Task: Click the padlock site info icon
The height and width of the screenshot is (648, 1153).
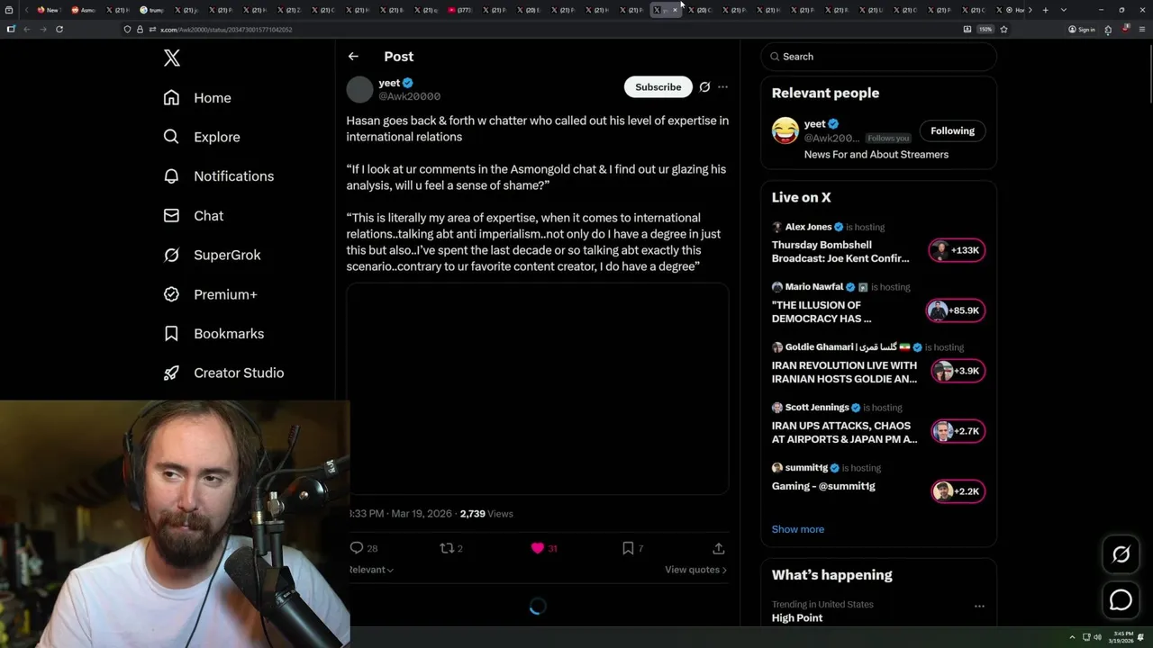Action: pos(140,29)
